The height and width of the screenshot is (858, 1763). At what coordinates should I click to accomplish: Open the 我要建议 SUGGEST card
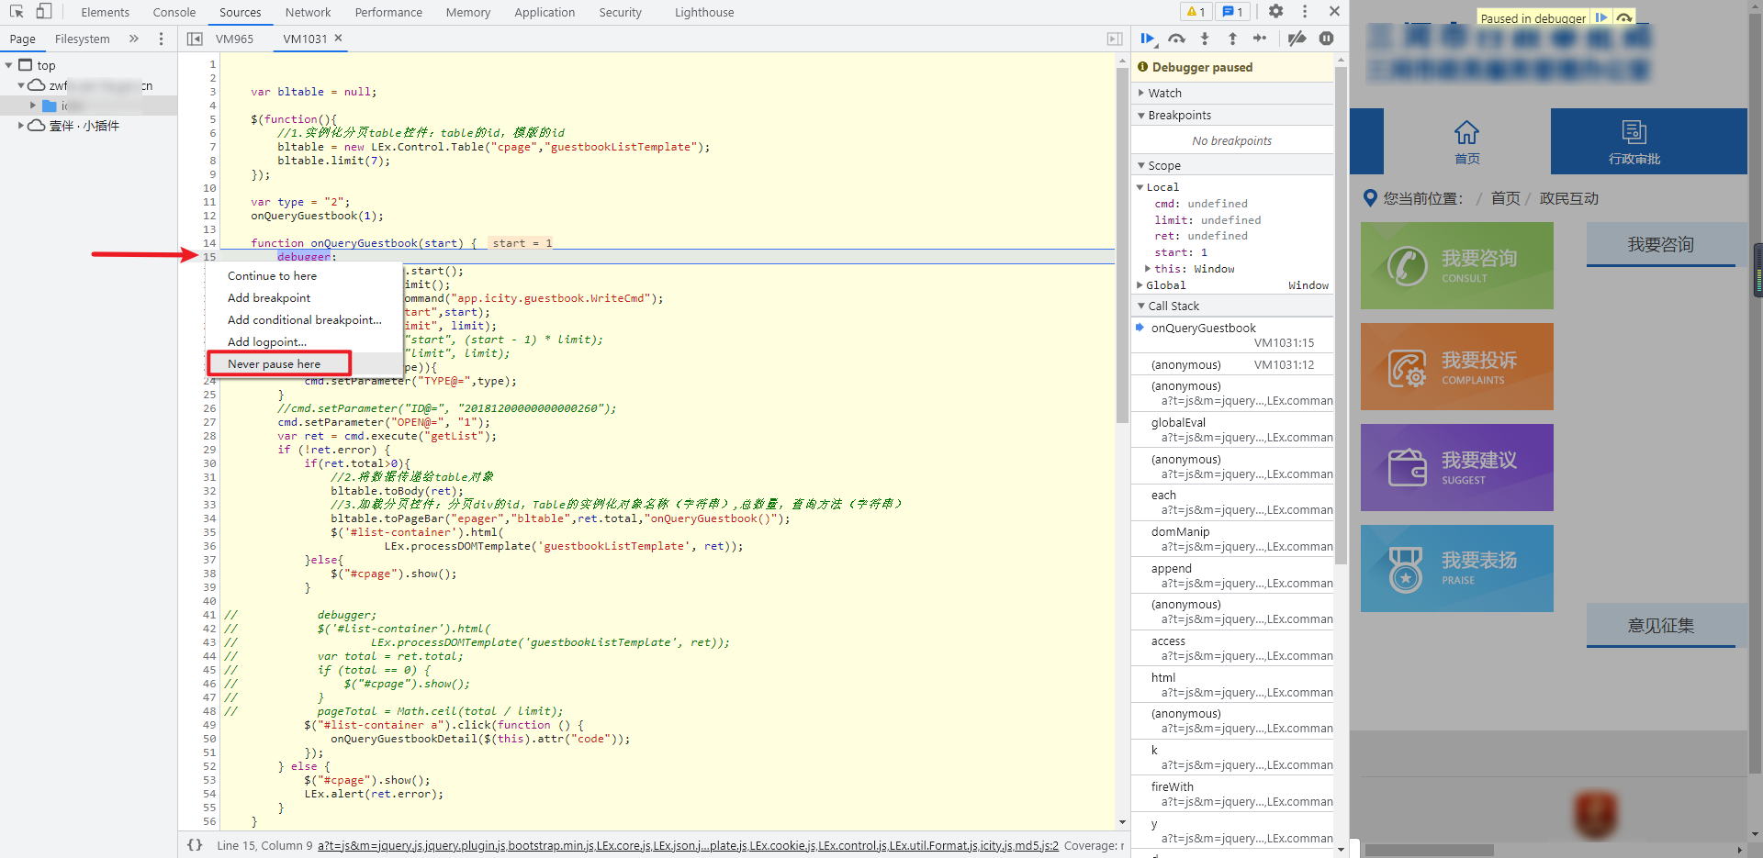click(x=1456, y=467)
